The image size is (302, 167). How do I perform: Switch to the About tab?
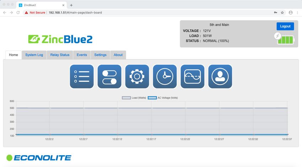coord(118,55)
